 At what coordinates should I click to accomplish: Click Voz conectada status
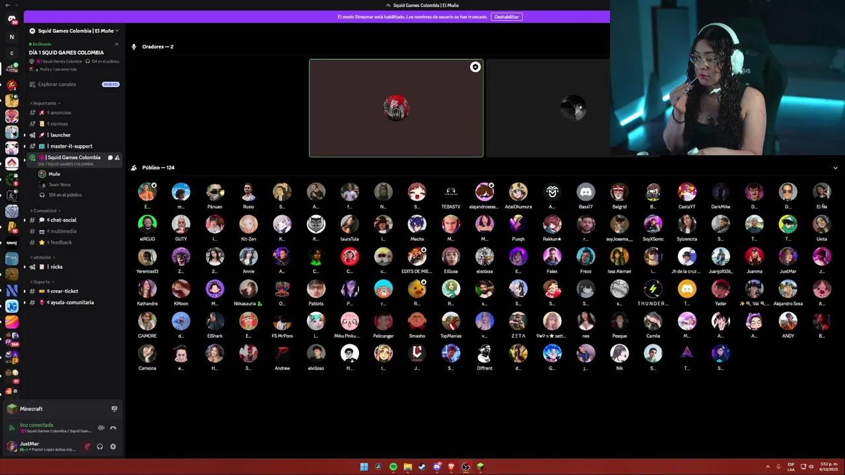pyautogui.click(x=36, y=426)
